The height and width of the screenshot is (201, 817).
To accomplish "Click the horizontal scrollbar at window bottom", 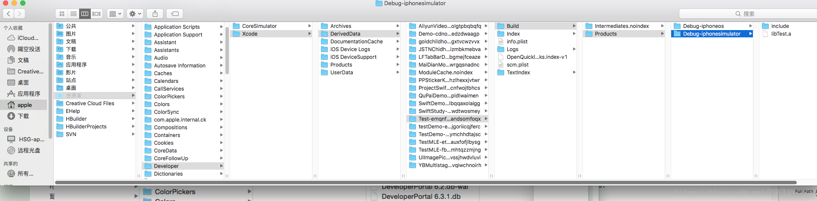I will [426, 182].
